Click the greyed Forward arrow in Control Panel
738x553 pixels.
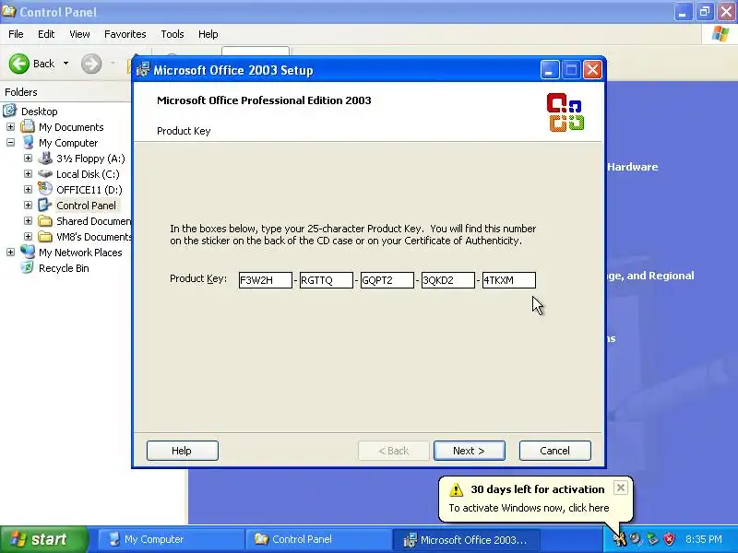91,64
